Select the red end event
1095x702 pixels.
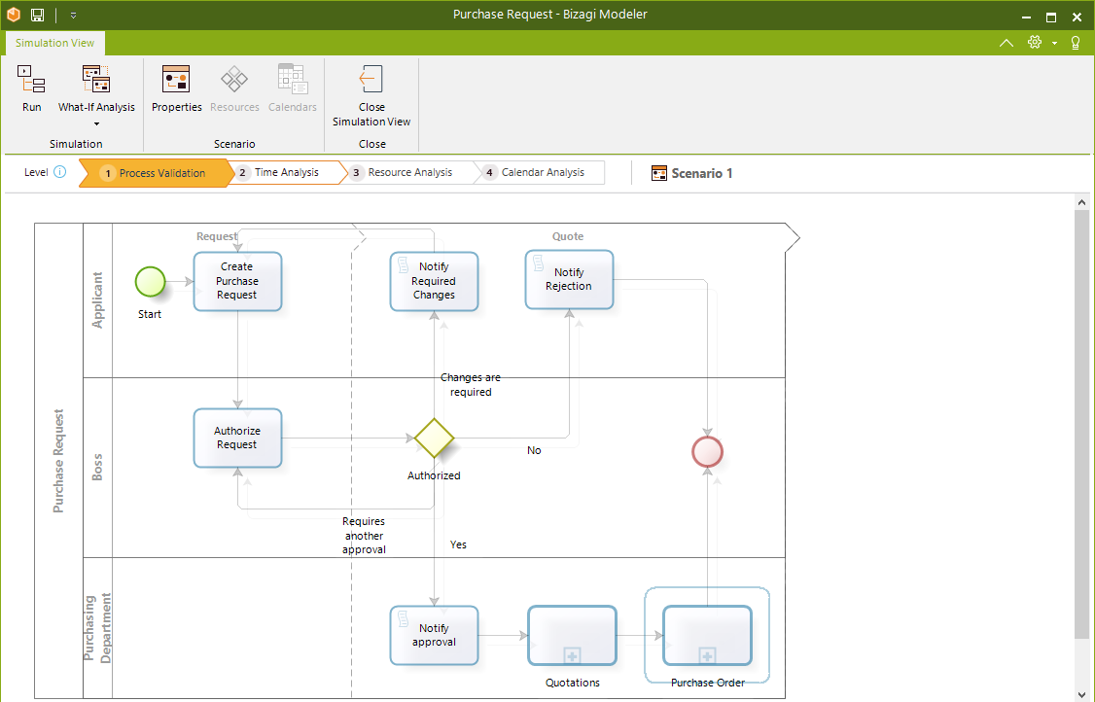(x=707, y=451)
